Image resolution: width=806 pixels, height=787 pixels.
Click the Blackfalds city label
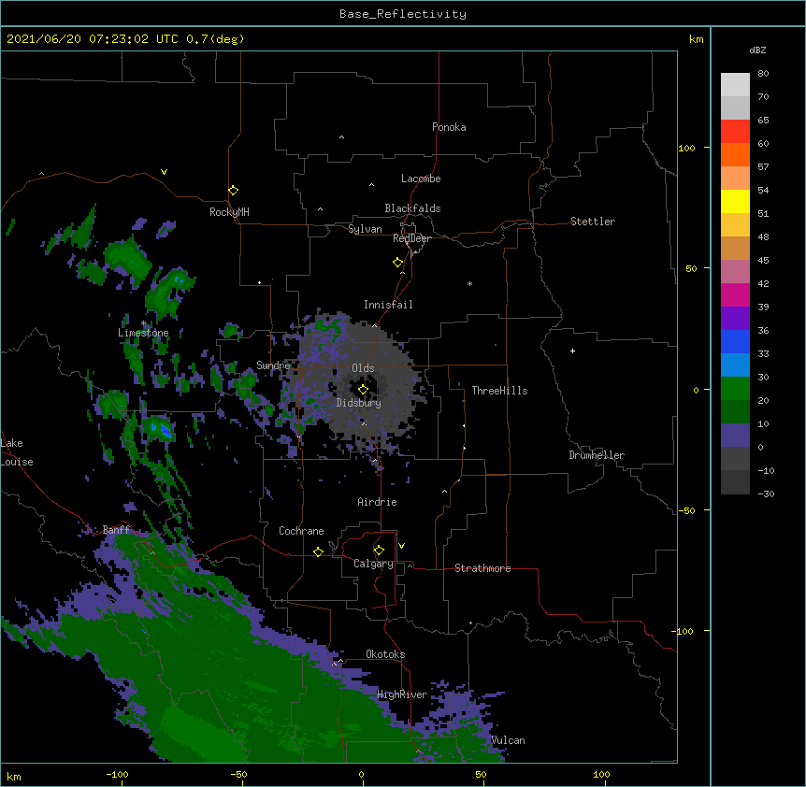412,208
